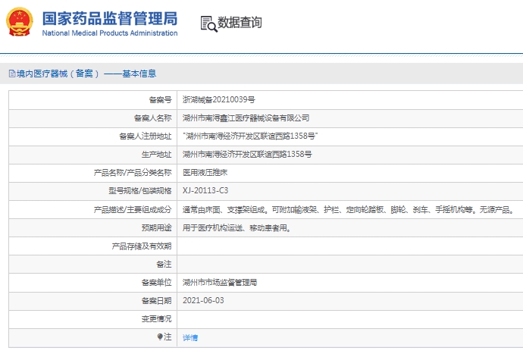Viewport: 523px width, 354px height.
Task: Click the 型号规格/包装规格 label
Action: click(140, 191)
